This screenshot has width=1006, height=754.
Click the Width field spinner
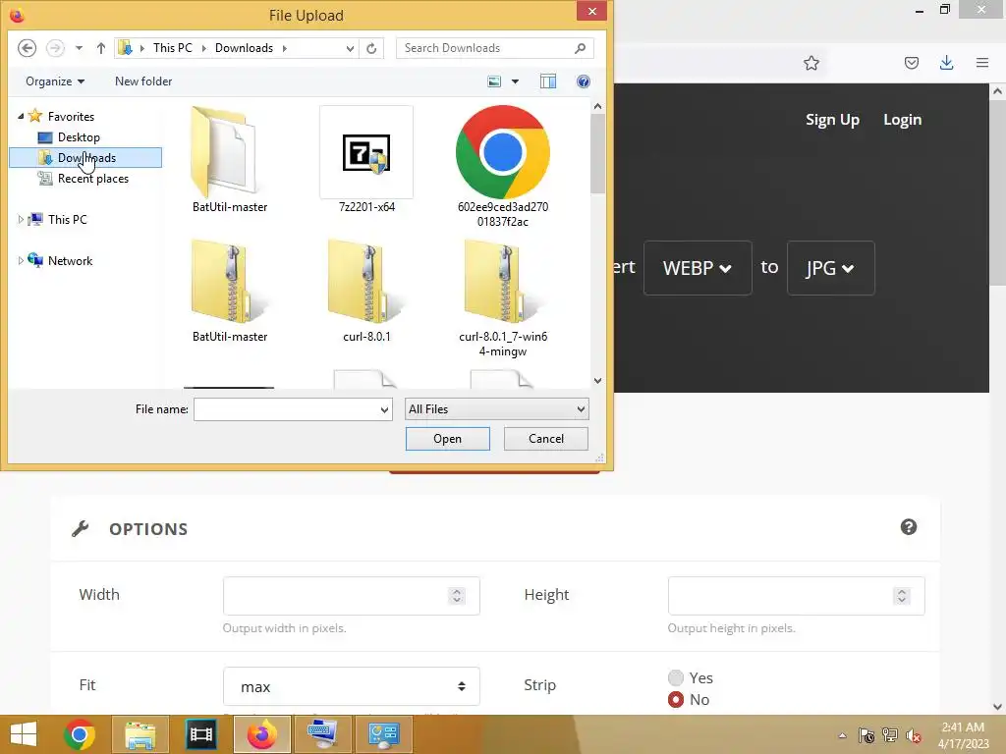[456, 596]
